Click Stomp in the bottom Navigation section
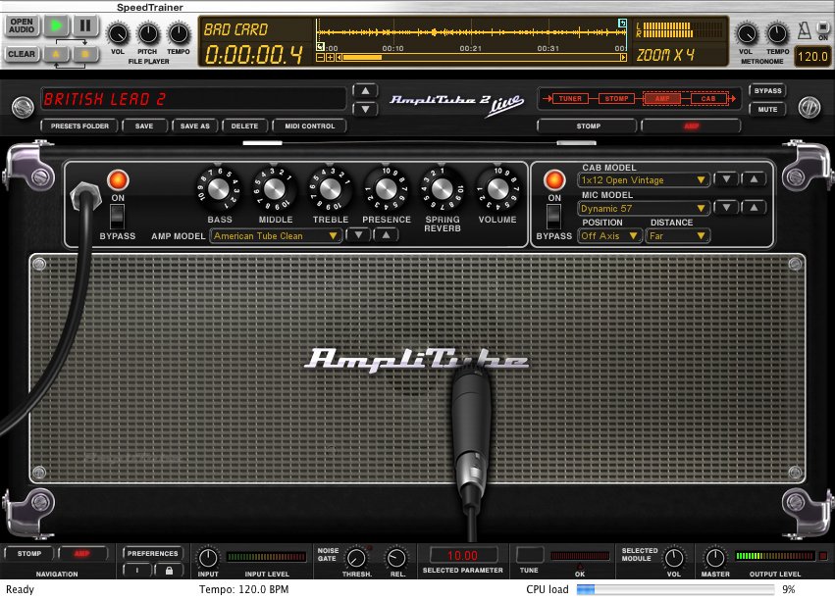This screenshot has height=601, width=835. click(x=29, y=554)
